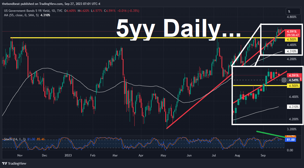
Task: Click the plus icon beside 4.549% label
Action: pyautogui.click(x=284, y=80)
